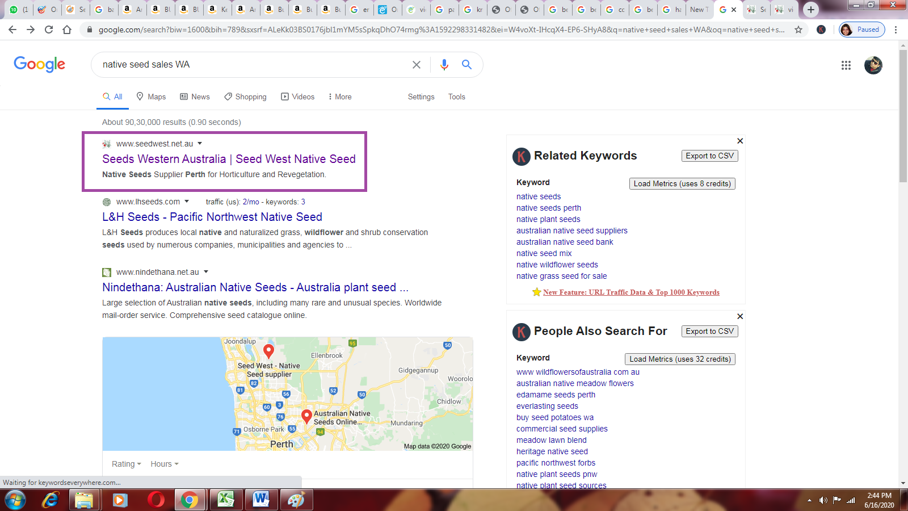Viewport: 908px width, 511px height.
Task: Open Word from the taskbar
Action: pyautogui.click(x=261, y=500)
